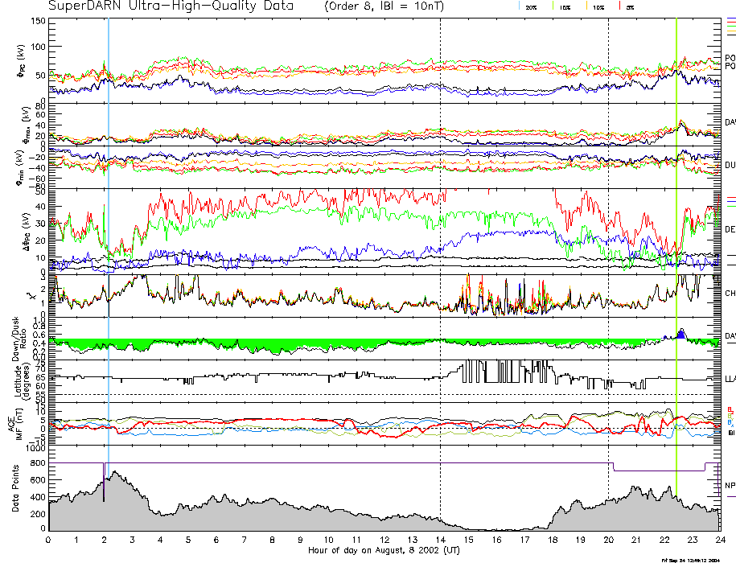
Task: Click the blue peak in Dawn/Dusk panel
Action: [x=681, y=334]
